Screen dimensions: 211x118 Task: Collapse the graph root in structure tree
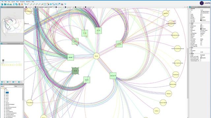tap(1, 88)
